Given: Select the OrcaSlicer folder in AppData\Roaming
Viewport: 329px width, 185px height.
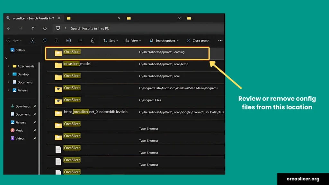Looking at the screenshot, I should click(x=72, y=52).
